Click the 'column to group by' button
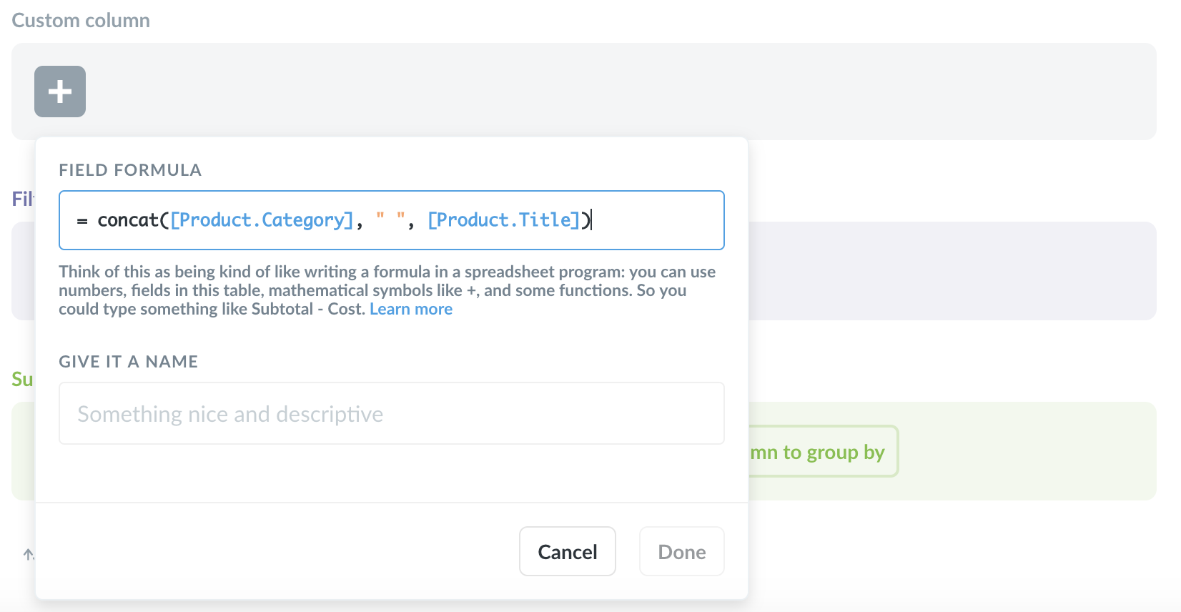Viewport: 1181px width, 612px height. pyautogui.click(x=822, y=452)
